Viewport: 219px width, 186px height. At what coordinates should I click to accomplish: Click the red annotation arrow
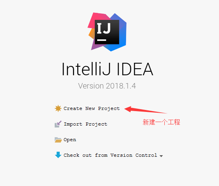pos(146,110)
